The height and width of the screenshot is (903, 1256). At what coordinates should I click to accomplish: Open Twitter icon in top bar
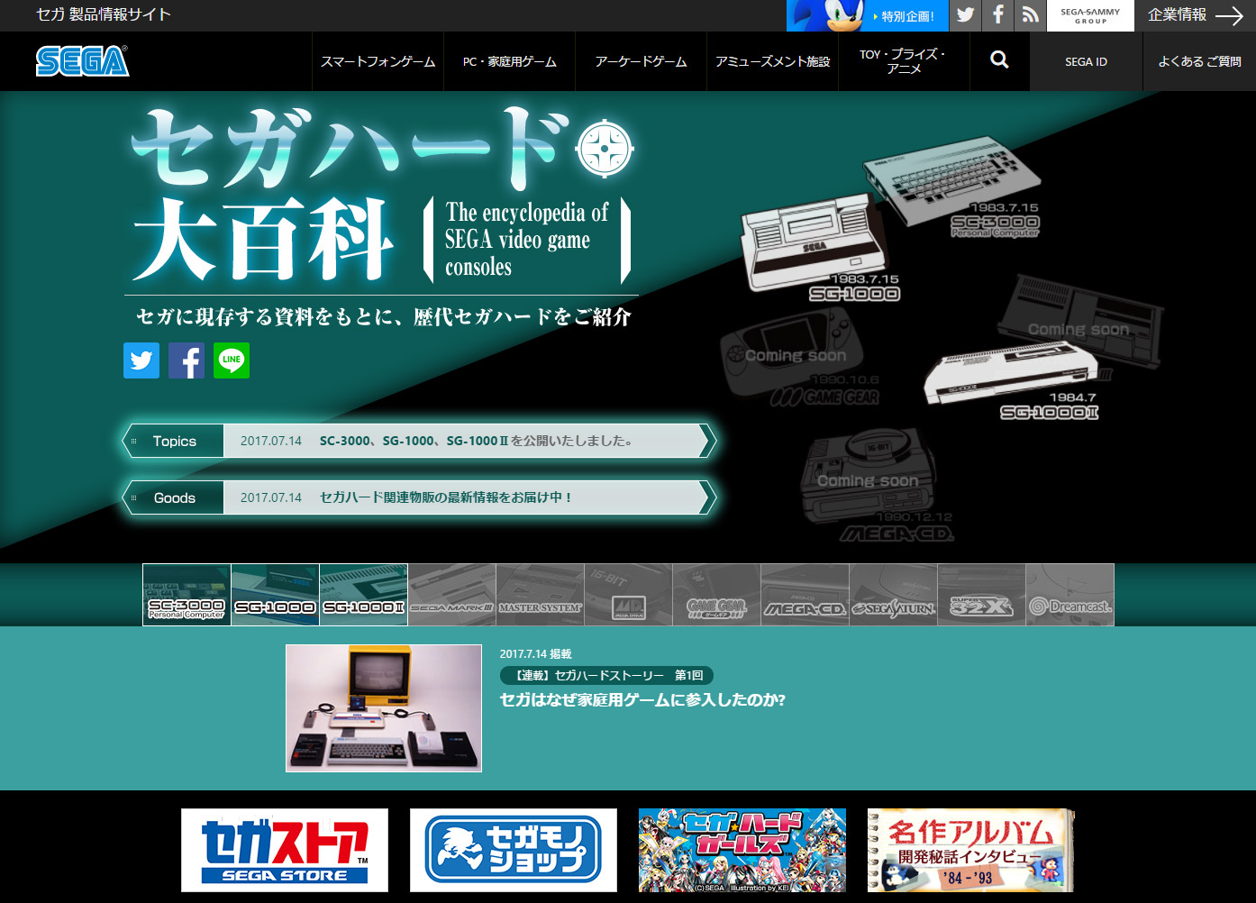click(x=965, y=15)
